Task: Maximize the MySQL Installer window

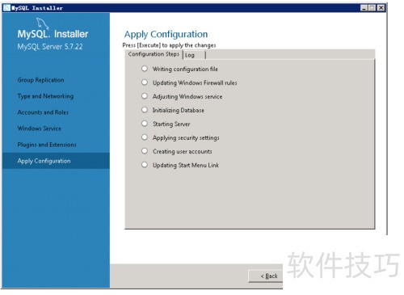Action: [x=372, y=8]
